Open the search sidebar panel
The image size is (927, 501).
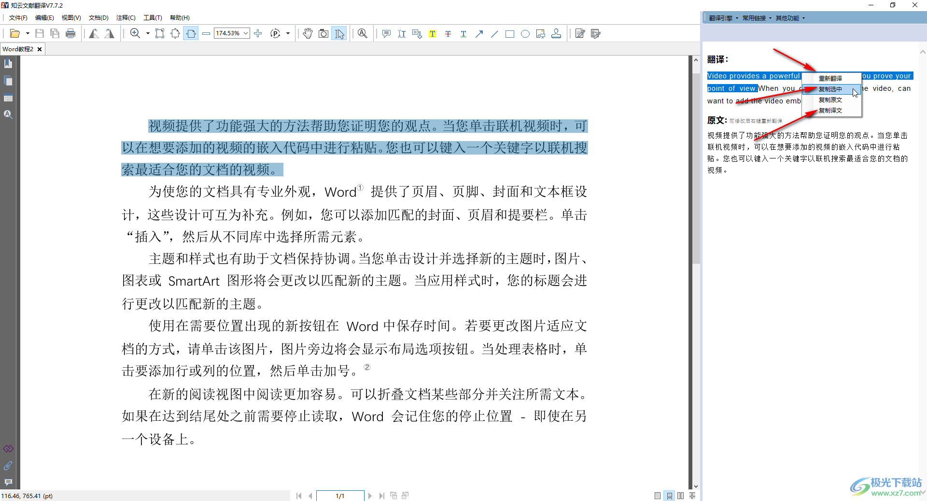tap(8, 115)
